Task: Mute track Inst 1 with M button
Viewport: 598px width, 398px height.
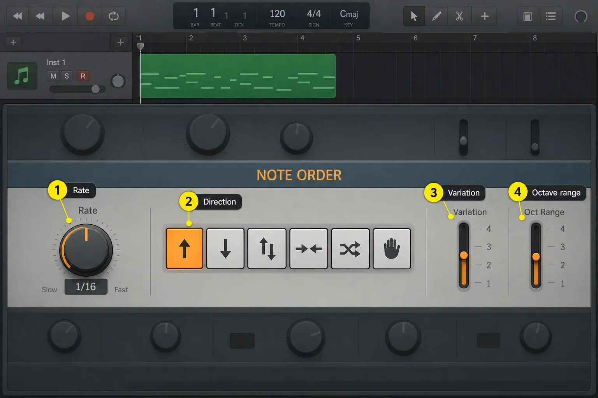Action: tap(53, 76)
